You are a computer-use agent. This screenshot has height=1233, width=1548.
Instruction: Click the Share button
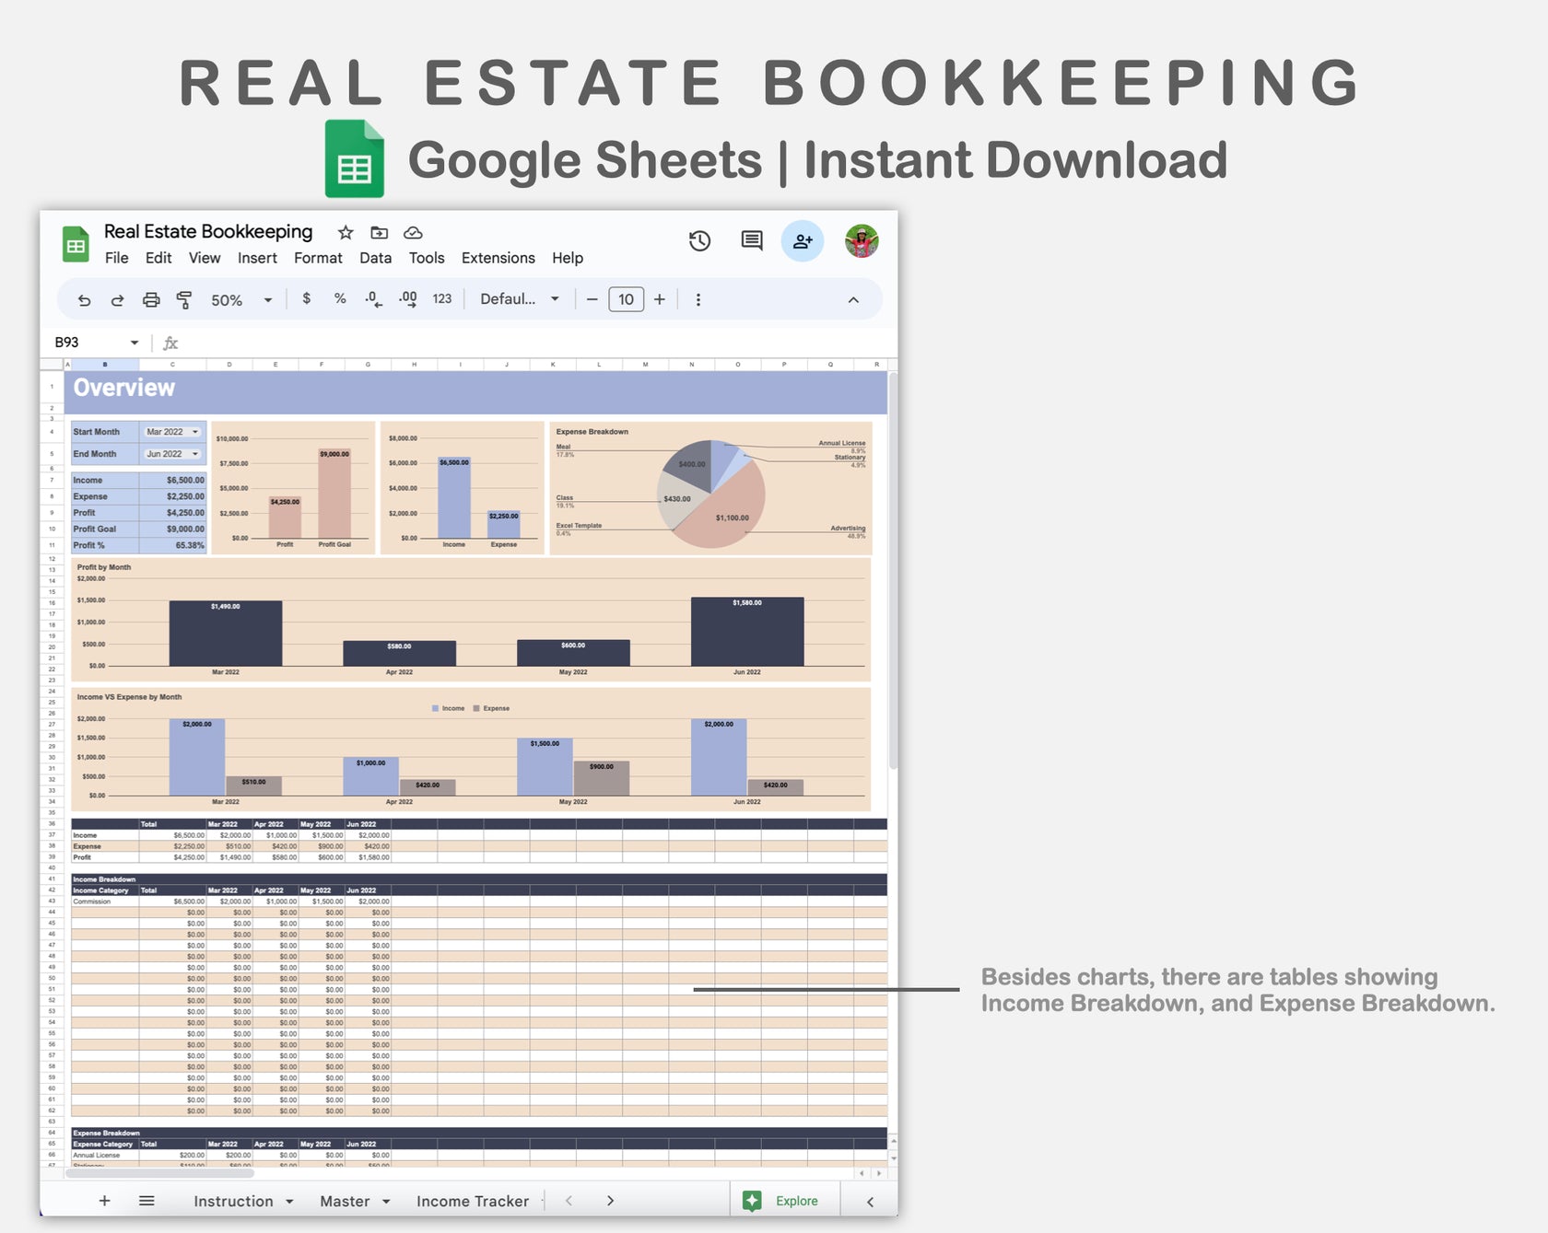[x=803, y=241]
